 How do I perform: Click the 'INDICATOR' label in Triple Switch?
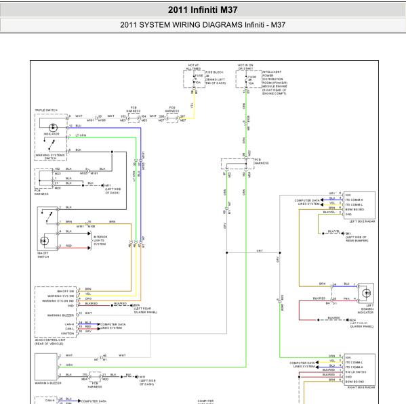click(x=52, y=134)
